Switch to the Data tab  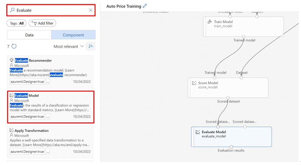tap(29, 35)
